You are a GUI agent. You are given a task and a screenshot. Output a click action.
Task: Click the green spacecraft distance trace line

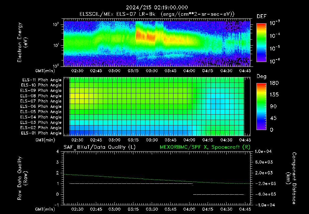pos(157,179)
